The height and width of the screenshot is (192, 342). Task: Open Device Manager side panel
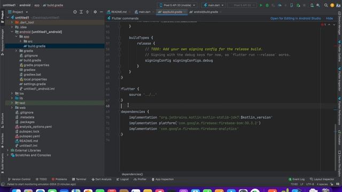(340, 23)
